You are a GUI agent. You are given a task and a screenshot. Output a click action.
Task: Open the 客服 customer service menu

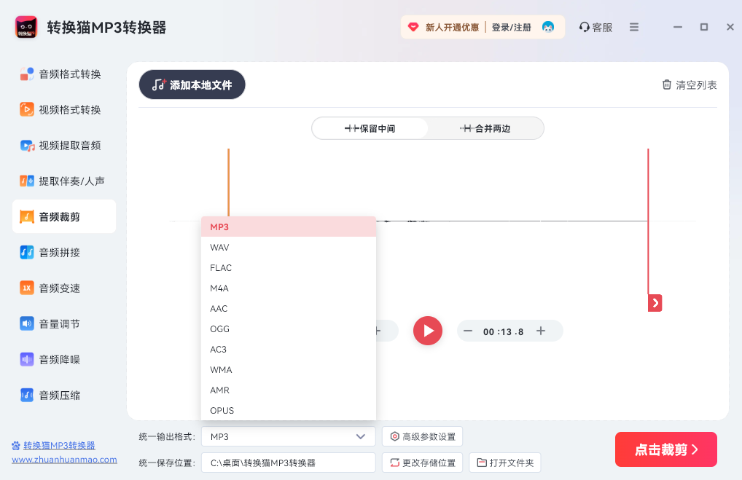click(x=595, y=26)
